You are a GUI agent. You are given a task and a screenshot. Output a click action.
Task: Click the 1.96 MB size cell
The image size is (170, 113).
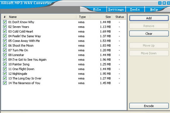click(x=105, y=60)
